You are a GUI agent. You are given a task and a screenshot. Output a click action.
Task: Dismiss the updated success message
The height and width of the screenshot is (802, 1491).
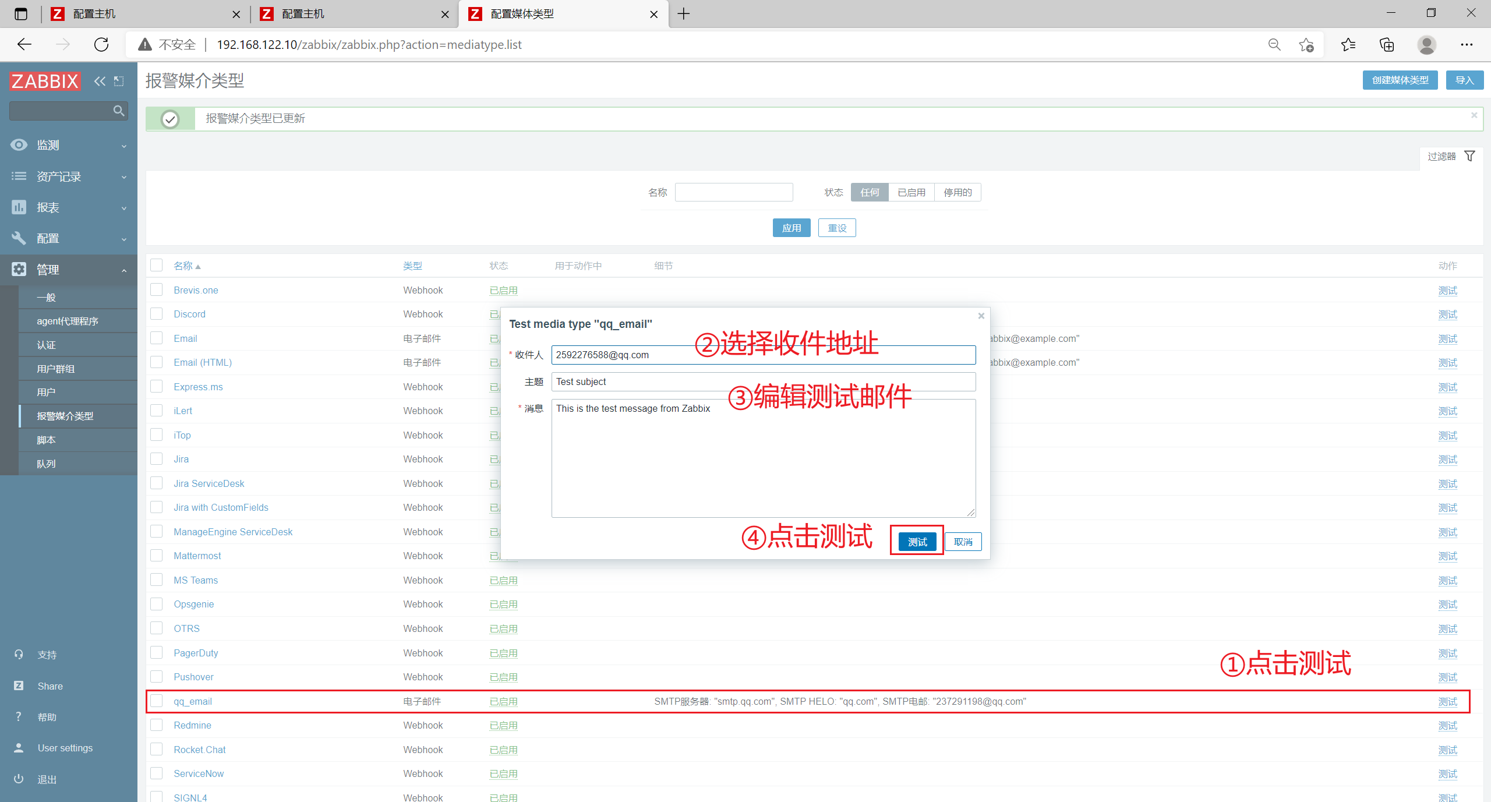point(1474,115)
